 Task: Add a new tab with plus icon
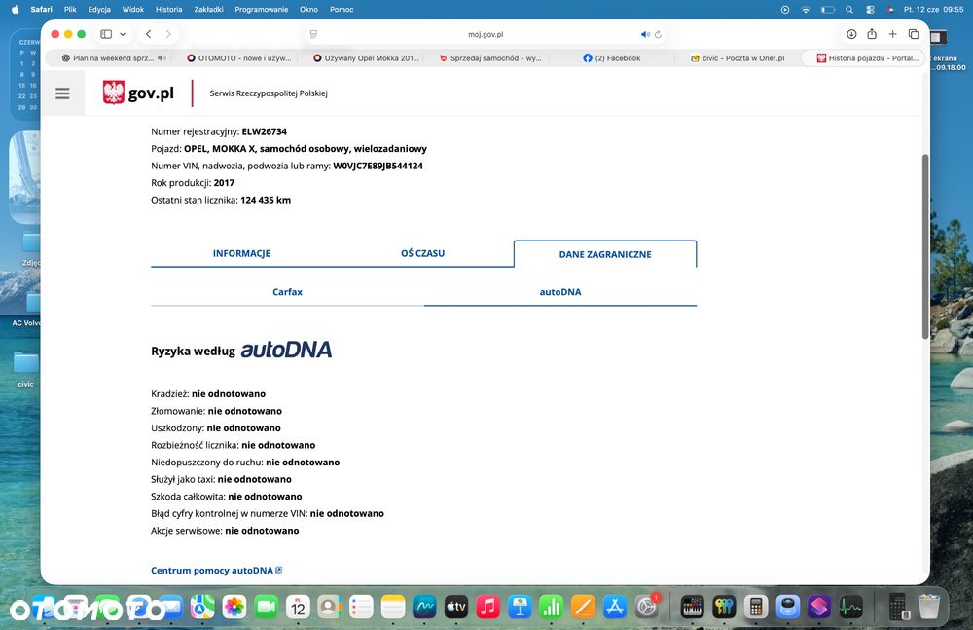(x=892, y=34)
